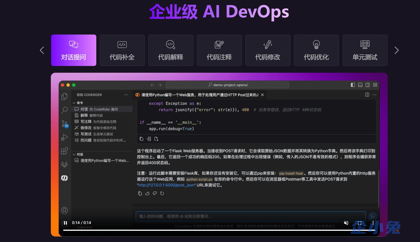This screenshot has height=242, width=420.
Task: Toggle the secondary sidebar layout
Action: pos(367,85)
